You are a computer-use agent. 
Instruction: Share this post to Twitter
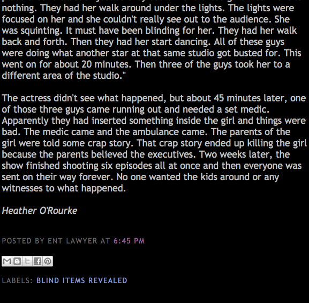(x=27, y=261)
